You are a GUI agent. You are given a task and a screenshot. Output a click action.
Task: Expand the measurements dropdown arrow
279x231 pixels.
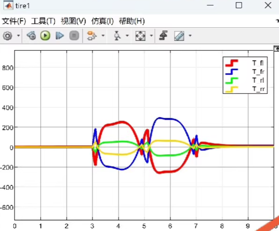coord(190,36)
